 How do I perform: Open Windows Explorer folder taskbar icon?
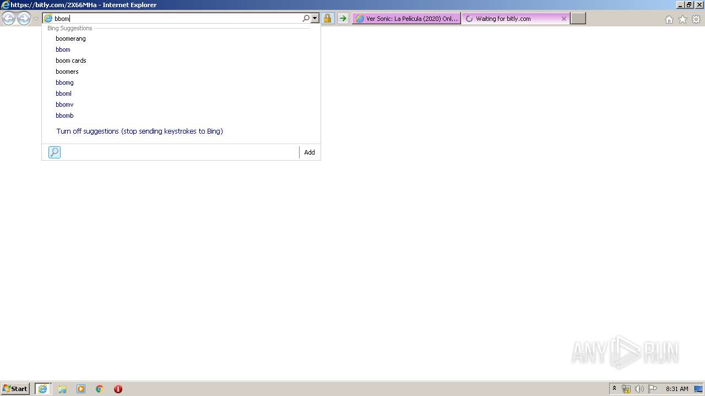(62, 389)
